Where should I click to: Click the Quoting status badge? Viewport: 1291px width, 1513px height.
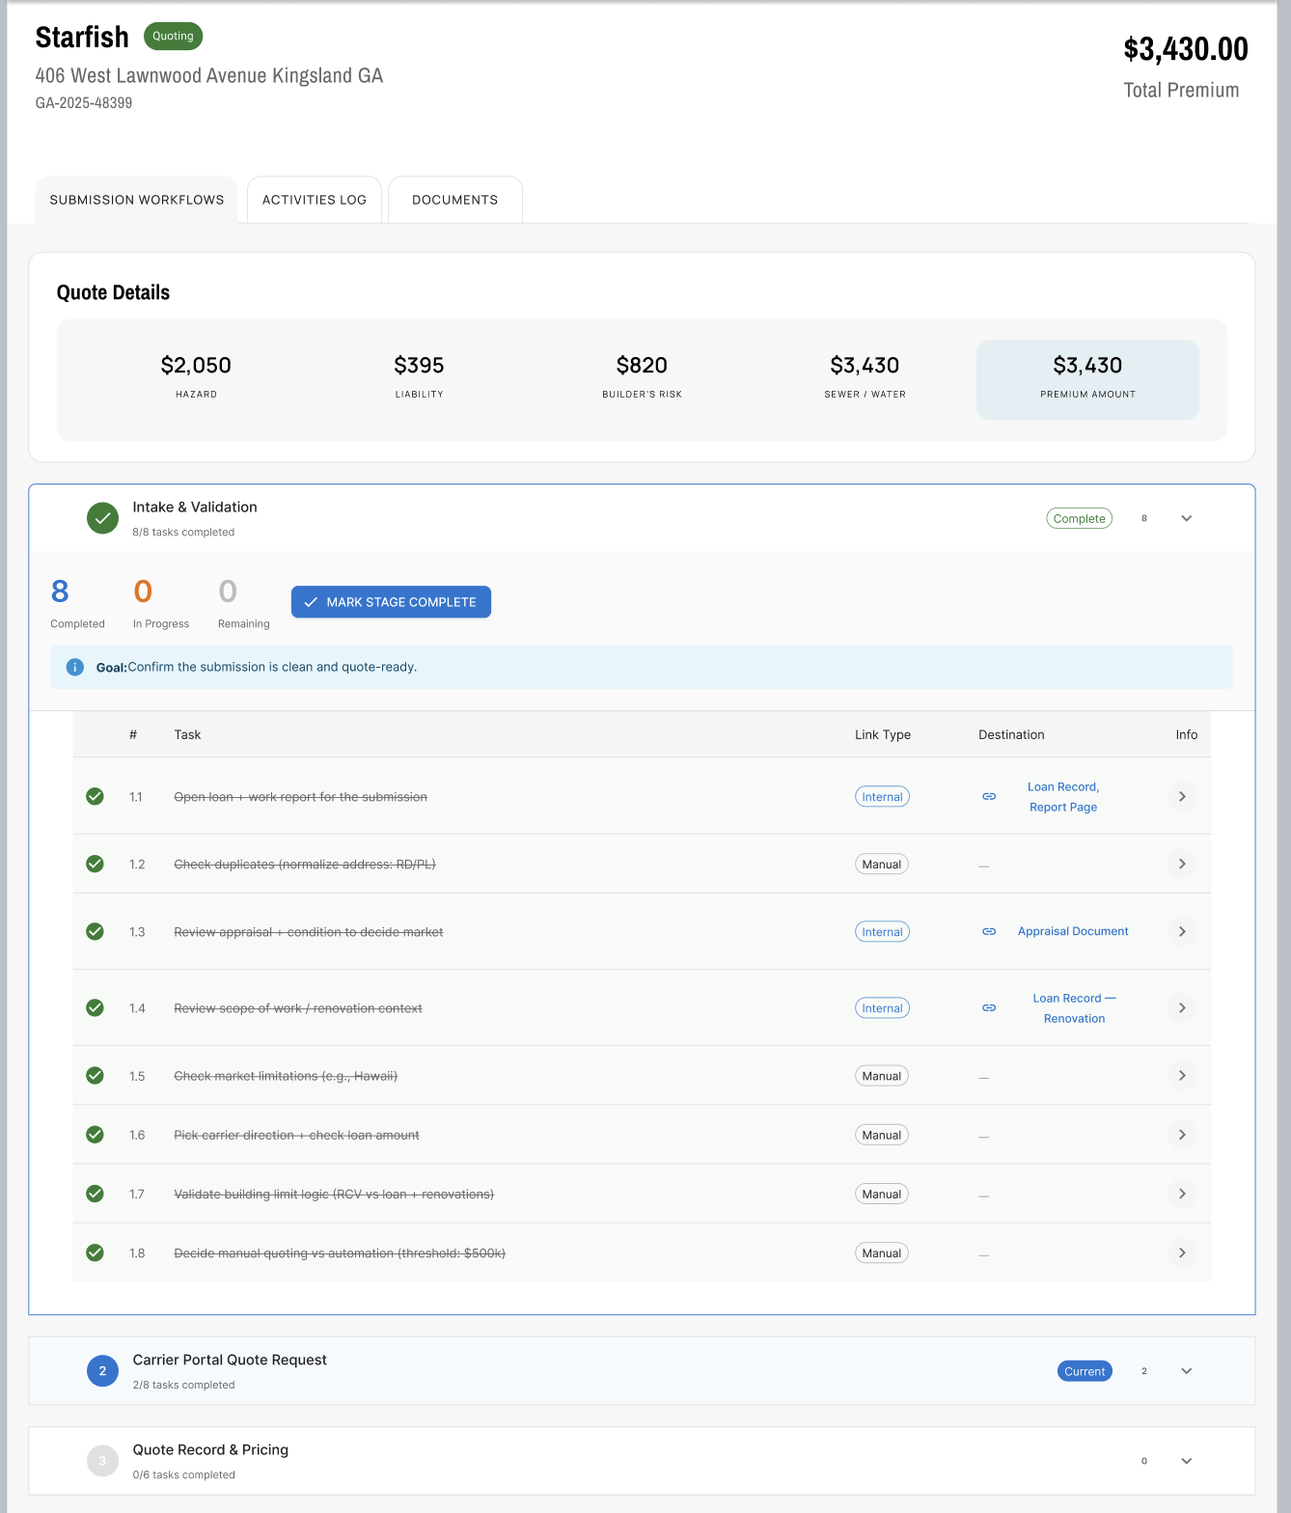[x=173, y=36]
